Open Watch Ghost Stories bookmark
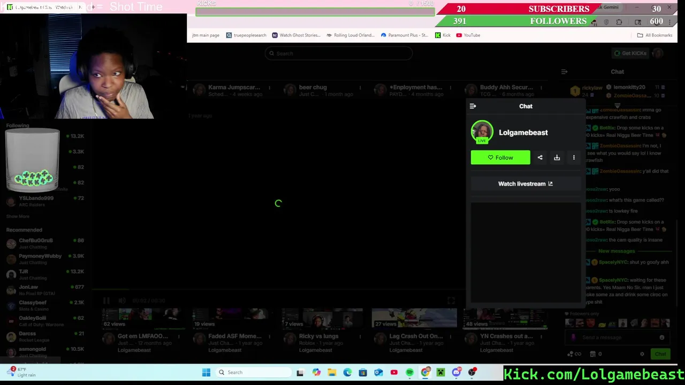The width and height of the screenshot is (685, 385). [x=296, y=35]
